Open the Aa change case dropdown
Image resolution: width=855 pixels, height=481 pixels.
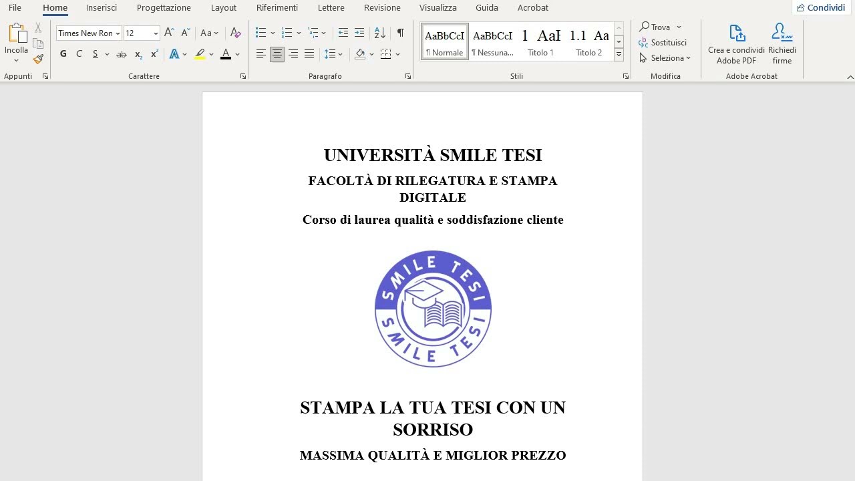pos(209,33)
